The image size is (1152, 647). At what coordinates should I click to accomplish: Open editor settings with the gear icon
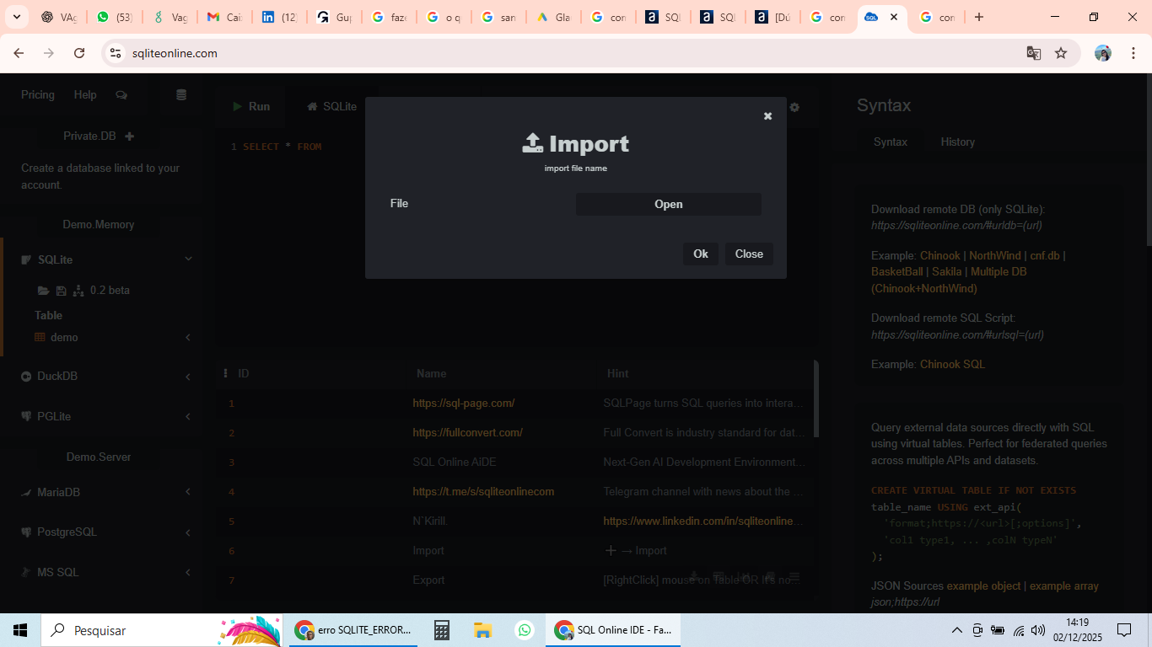coord(794,107)
